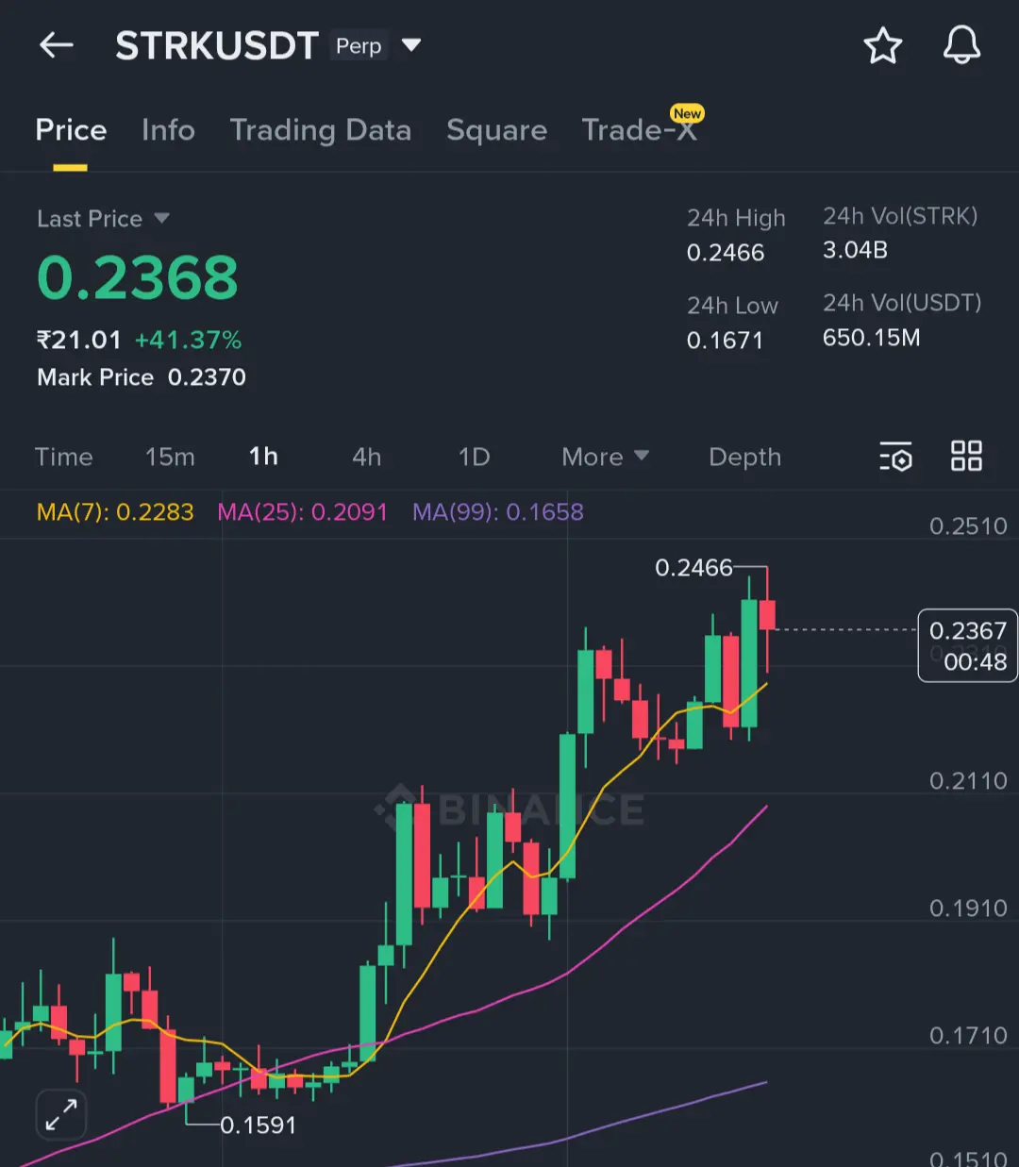Tap the 24h Vol(USDT) value 650.15M
This screenshot has height=1167, width=1019.
click(871, 338)
